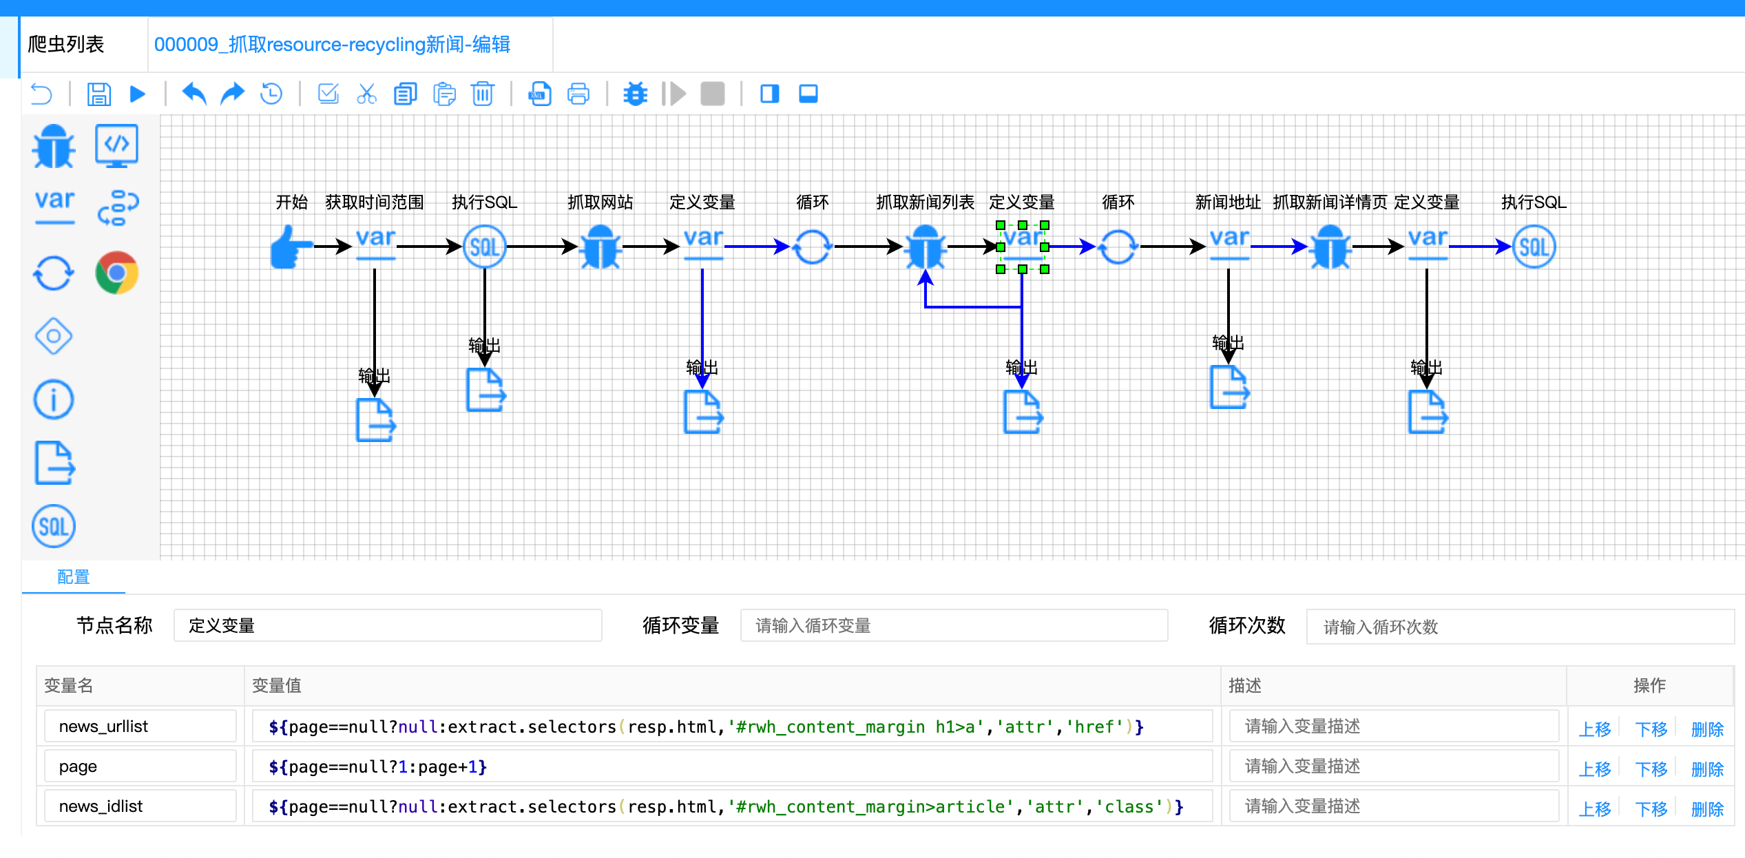This screenshot has width=1745, height=858.
Task: Click the select-all checkmark toolbar icon
Action: coord(328,94)
